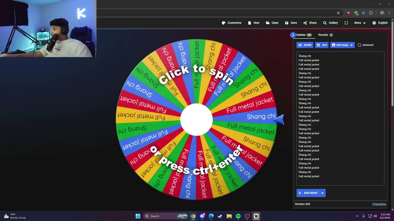
Task: Open the Changelog link
Action: [379, 204]
